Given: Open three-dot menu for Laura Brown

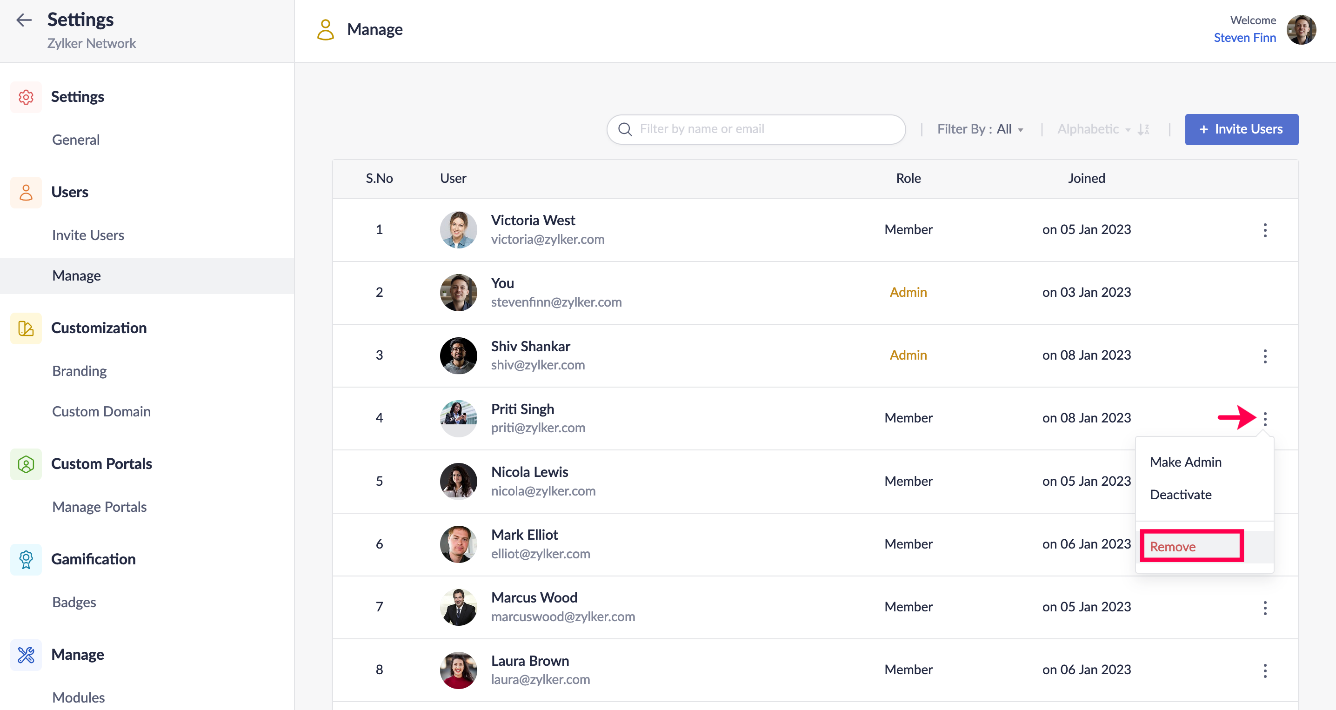Looking at the screenshot, I should point(1264,670).
